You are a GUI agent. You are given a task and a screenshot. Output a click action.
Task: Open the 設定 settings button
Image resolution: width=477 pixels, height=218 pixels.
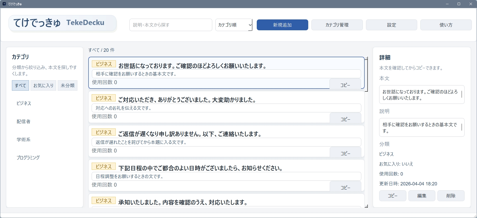[x=391, y=25]
